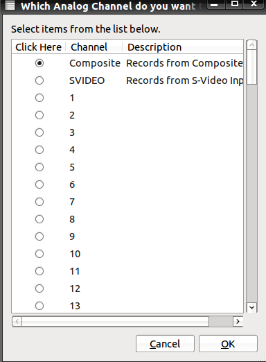Click the scroll down arrow of list
This screenshot has height=362, width=266.
pyautogui.click(x=251, y=307)
